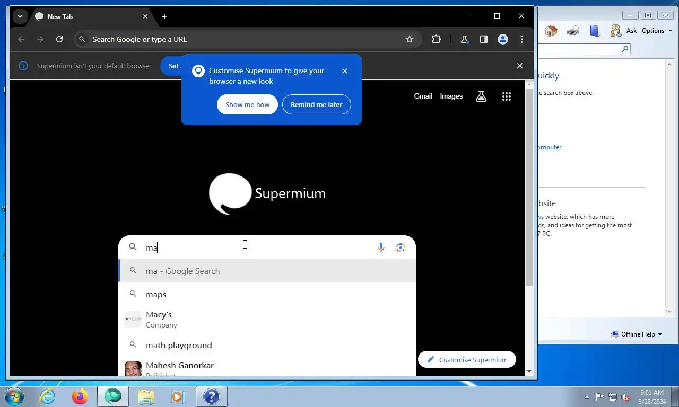The image size is (679, 407).
Task: Open the Images link
Action: [451, 96]
